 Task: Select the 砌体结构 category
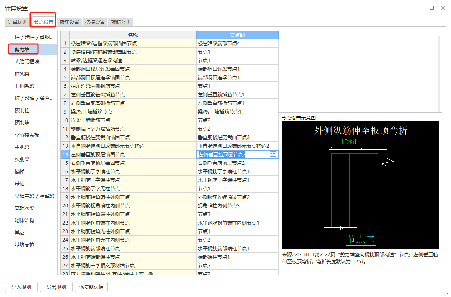coord(33,221)
